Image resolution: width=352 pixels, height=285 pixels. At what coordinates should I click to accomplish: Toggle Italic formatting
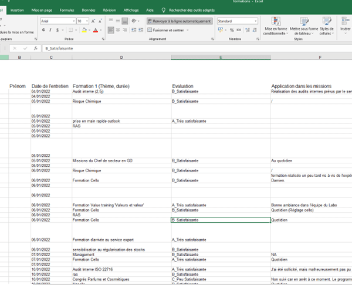click(x=50, y=30)
